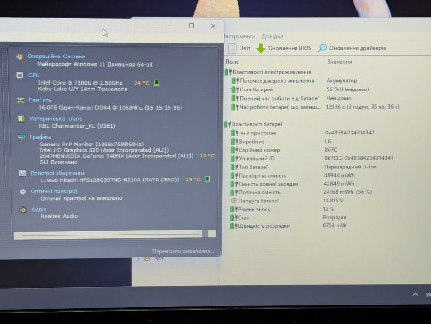Click the Поле column header
431x324 pixels.
point(232,62)
